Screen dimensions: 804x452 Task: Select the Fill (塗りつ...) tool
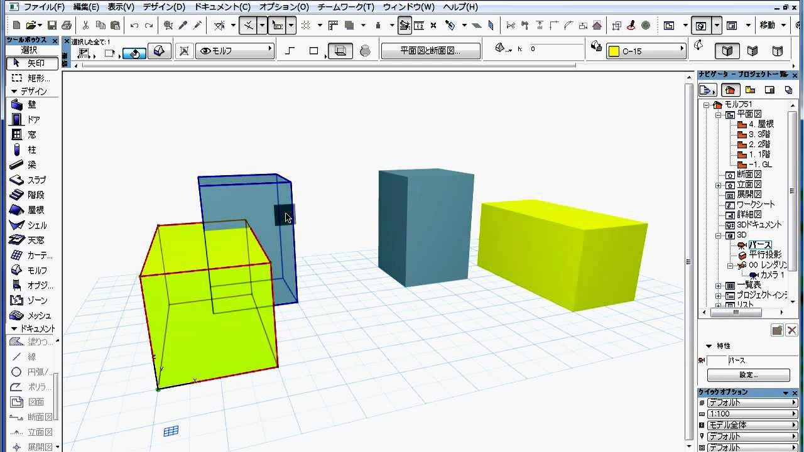click(32, 342)
